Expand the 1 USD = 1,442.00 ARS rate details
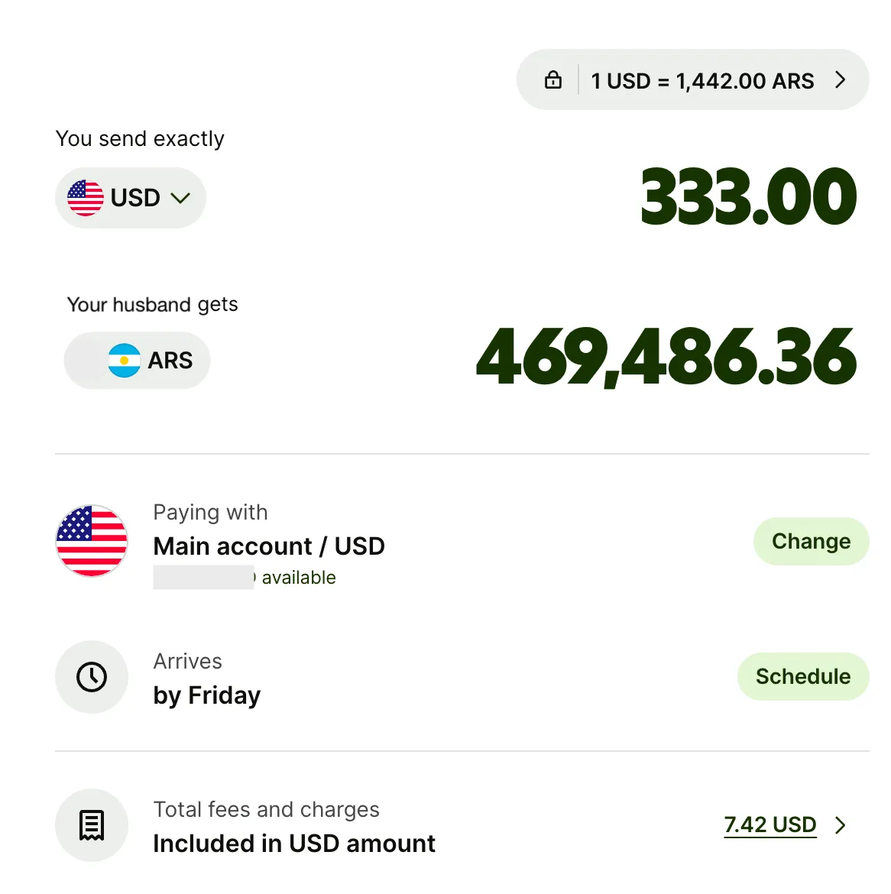The height and width of the screenshot is (894, 891). tap(702, 81)
